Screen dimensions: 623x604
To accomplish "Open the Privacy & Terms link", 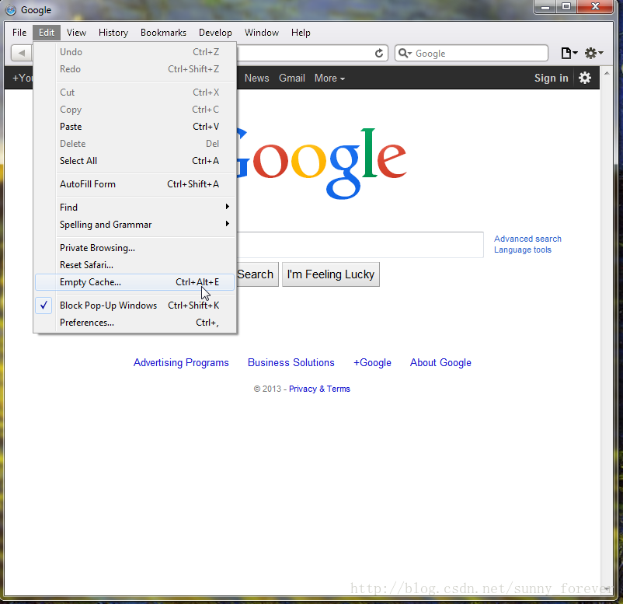I will (319, 389).
